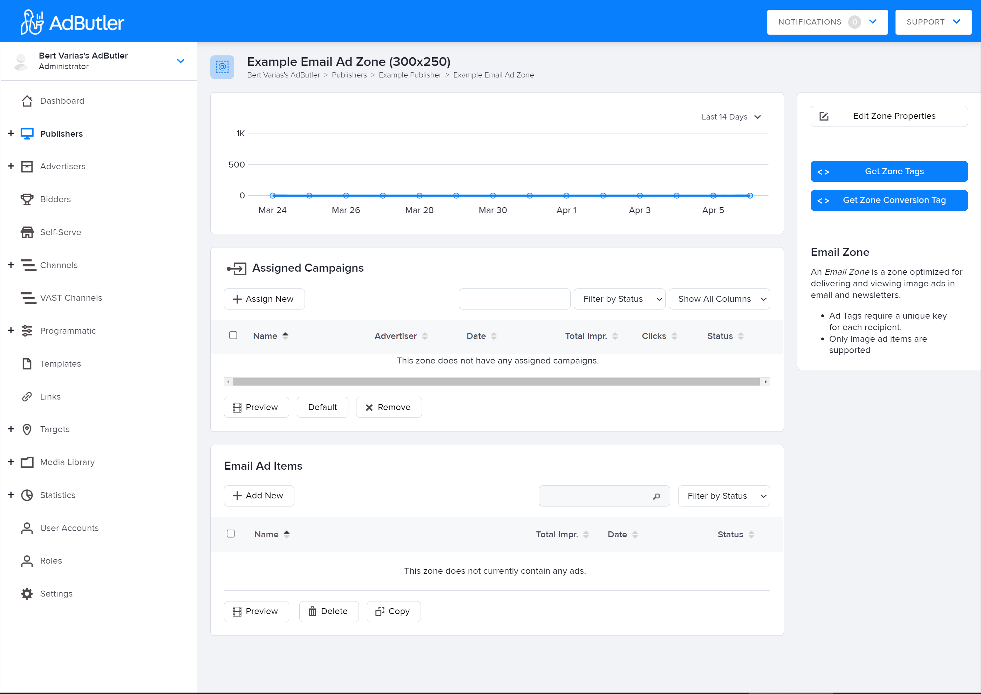This screenshot has width=981, height=694.
Task: Click the Dashboard home icon
Action: coord(27,101)
